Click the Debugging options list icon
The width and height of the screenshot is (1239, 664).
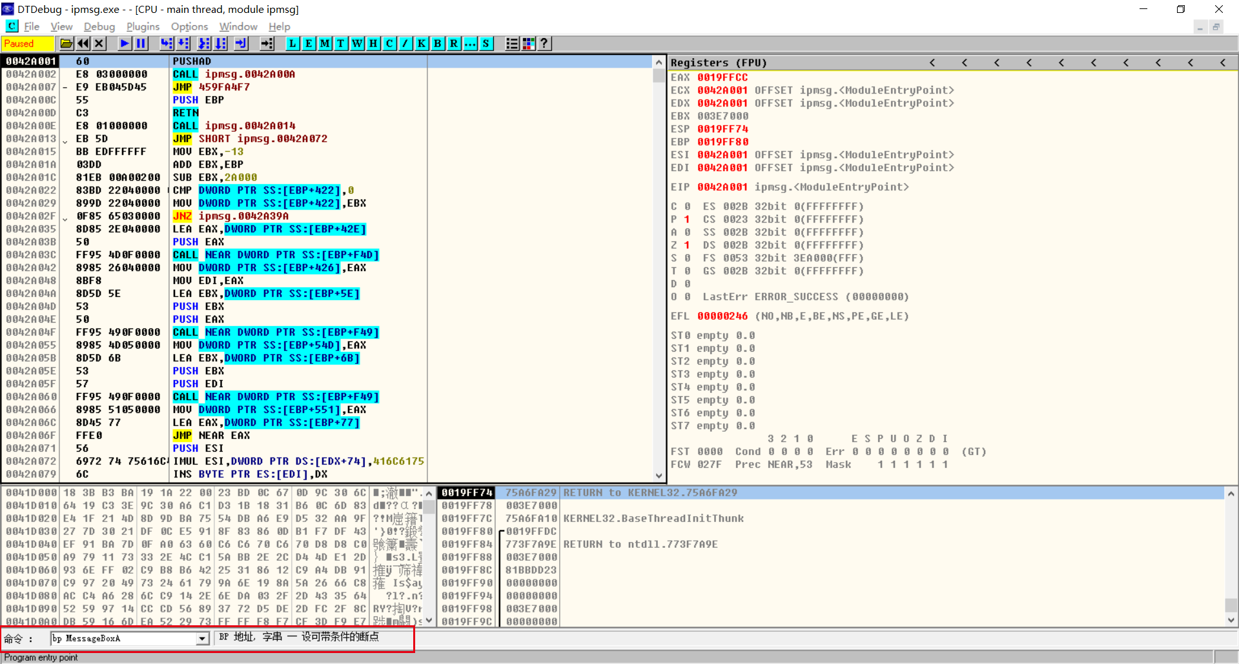click(512, 43)
